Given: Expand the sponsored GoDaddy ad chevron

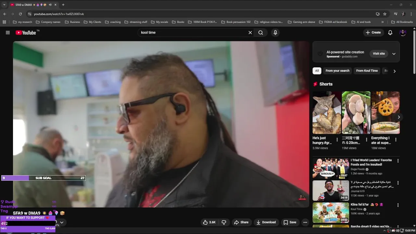Looking at the screenshot, I should (x=394, y=54).
